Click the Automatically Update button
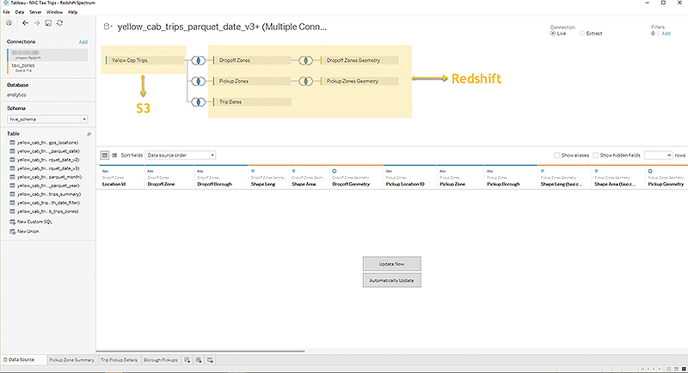The image size is (688, 373). (x=392, y=280)
